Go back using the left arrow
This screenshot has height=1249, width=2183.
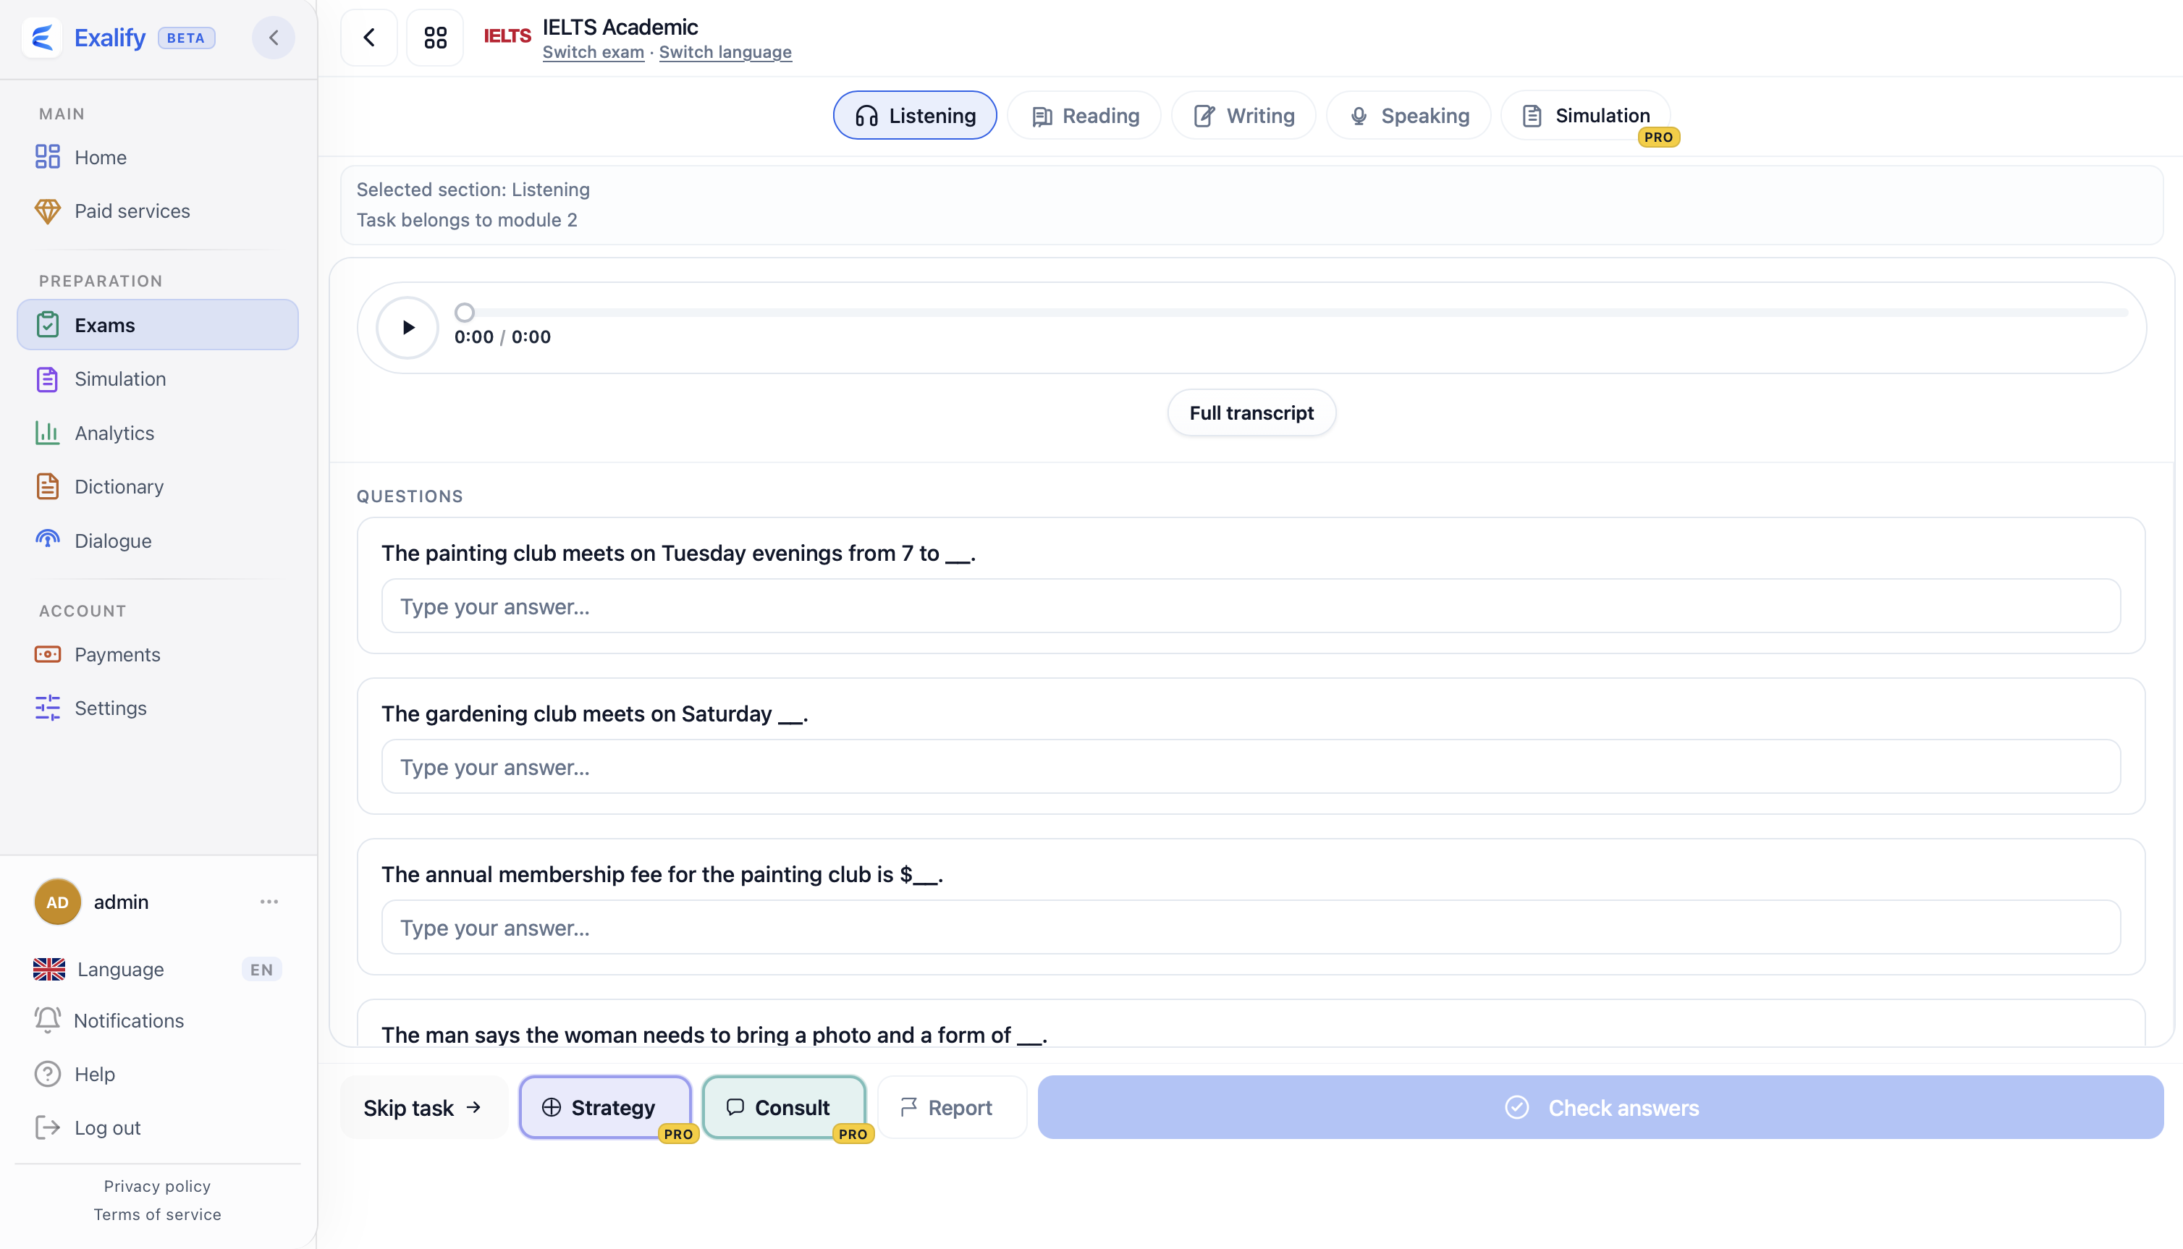tap(369, 38)
